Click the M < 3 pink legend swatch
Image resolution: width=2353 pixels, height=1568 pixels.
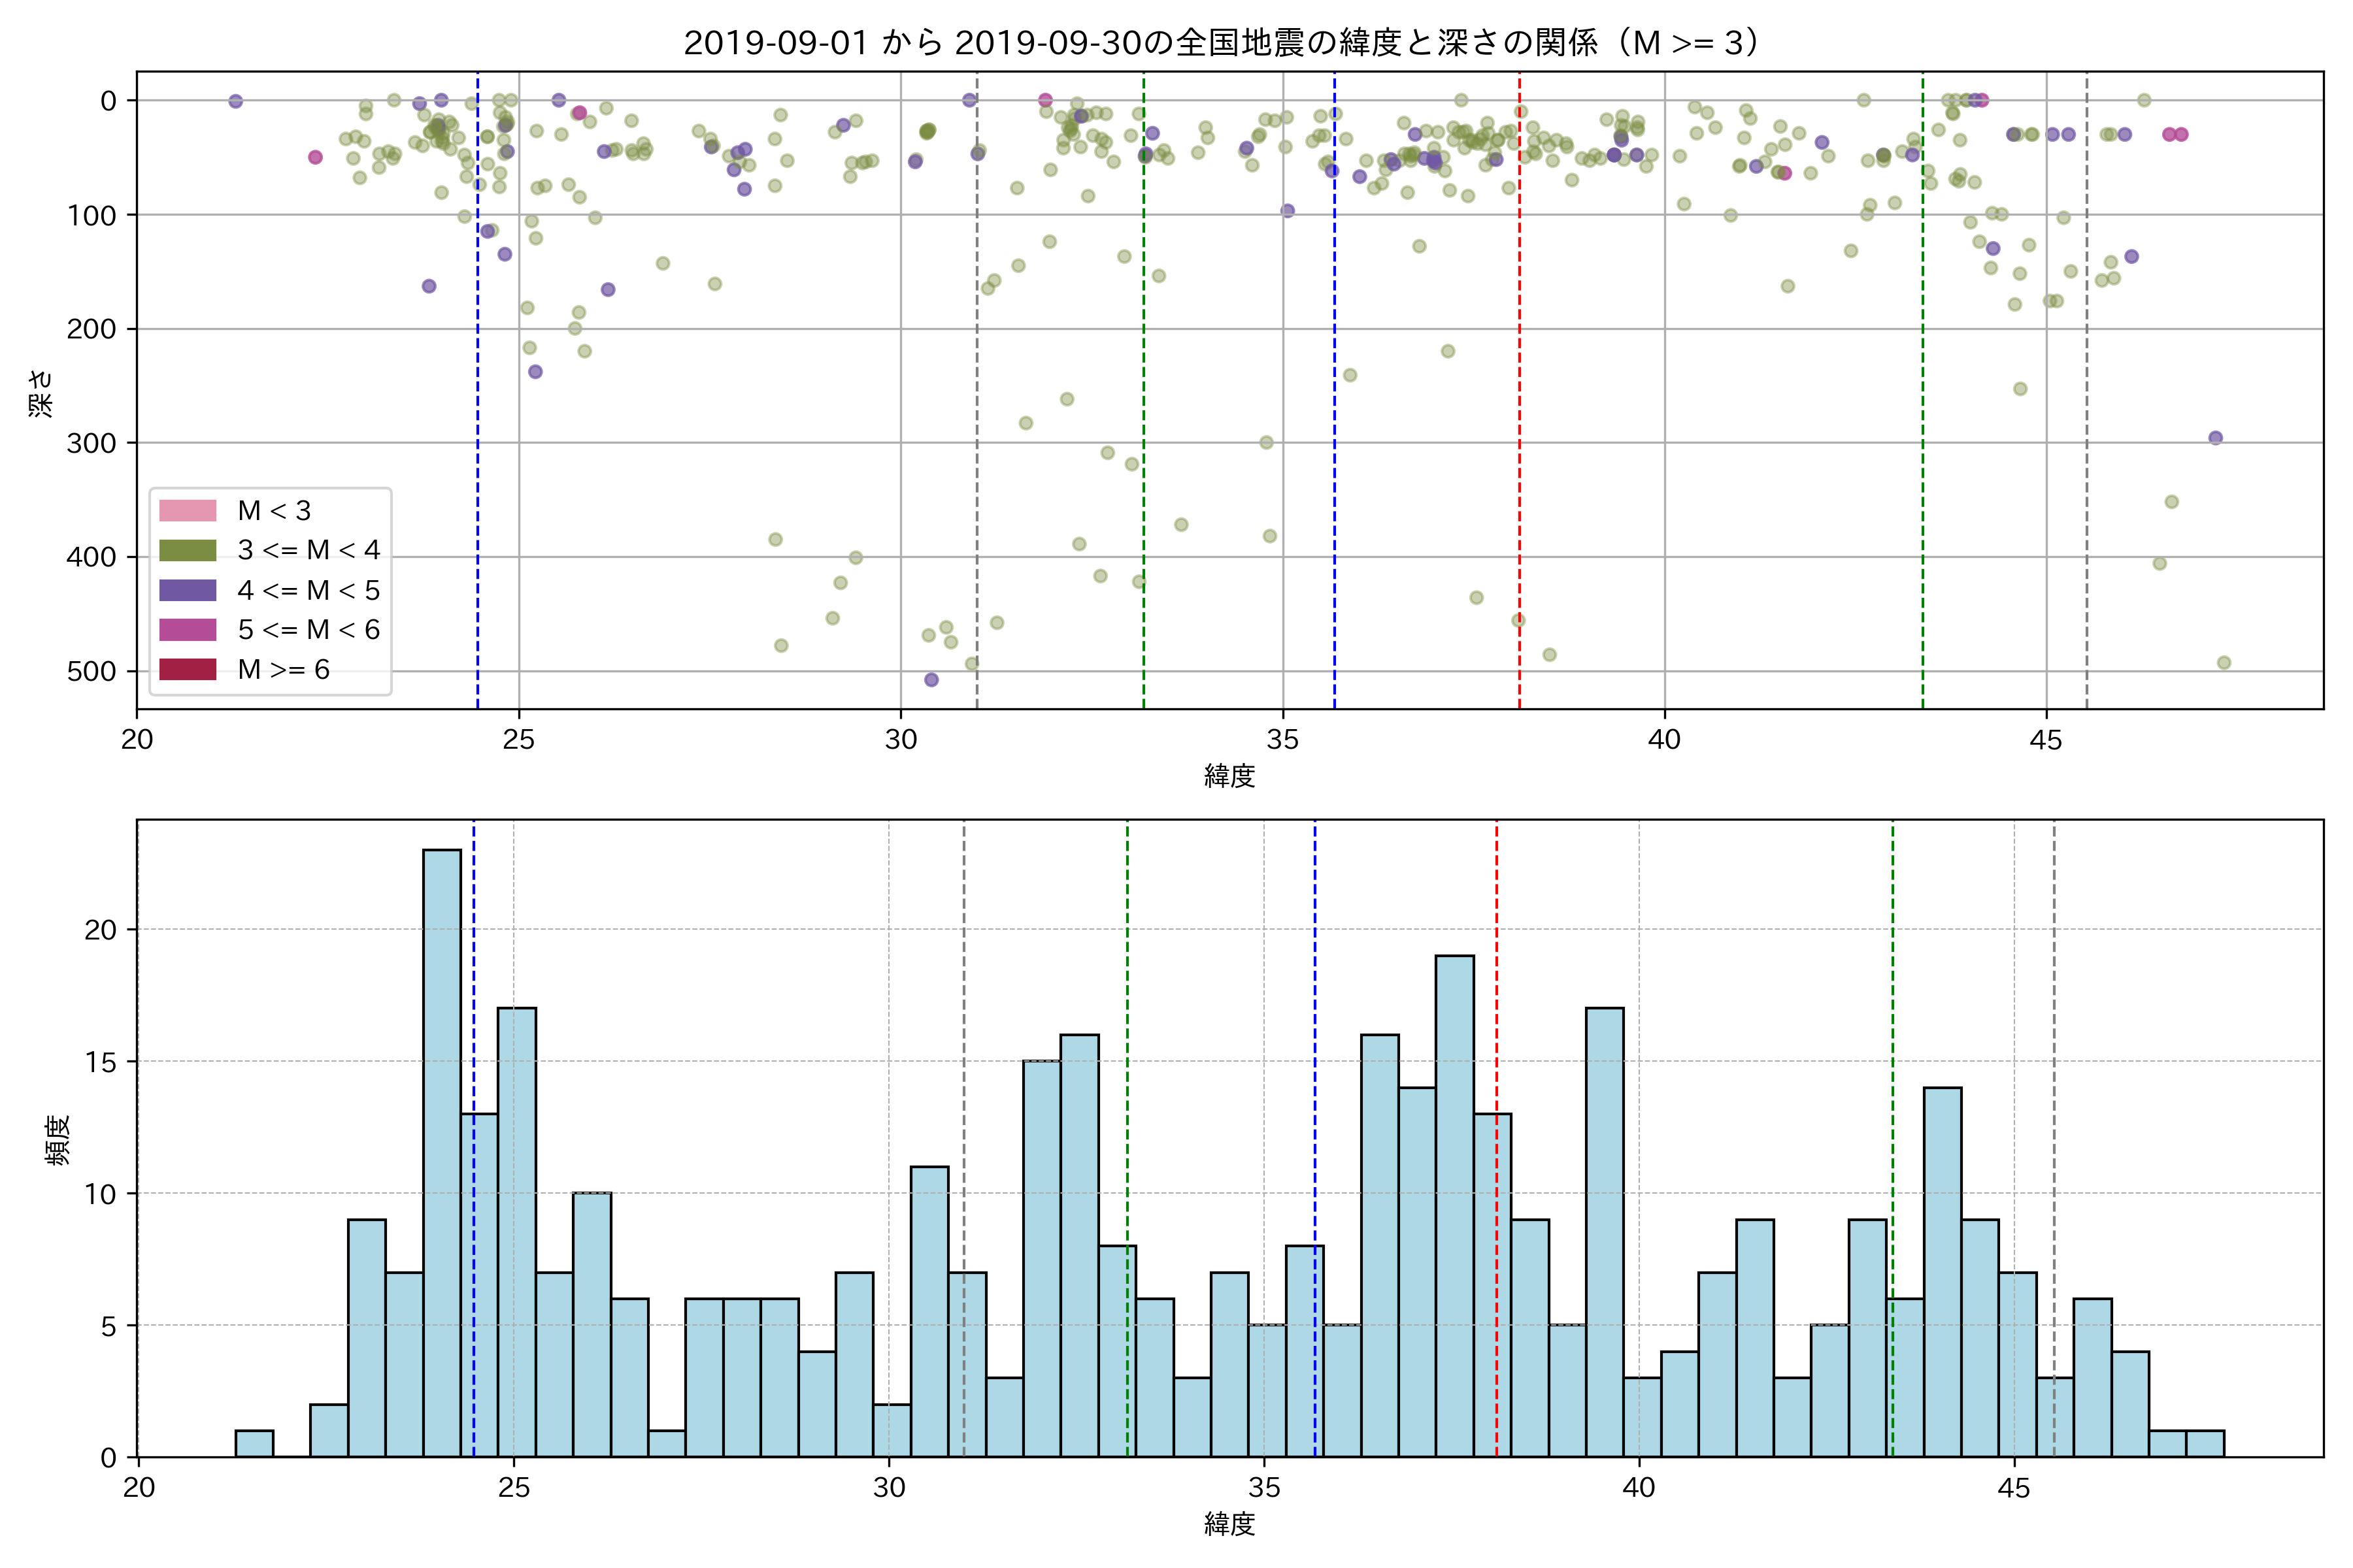(187, 511)
